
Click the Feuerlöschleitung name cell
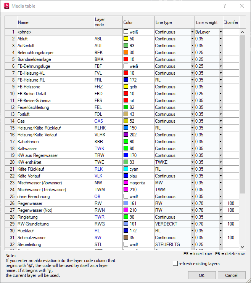(55, 107)
